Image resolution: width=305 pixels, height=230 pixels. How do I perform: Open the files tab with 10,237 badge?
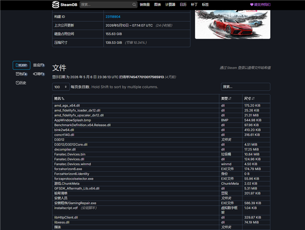pyautogui.click(x=21, y=65)
